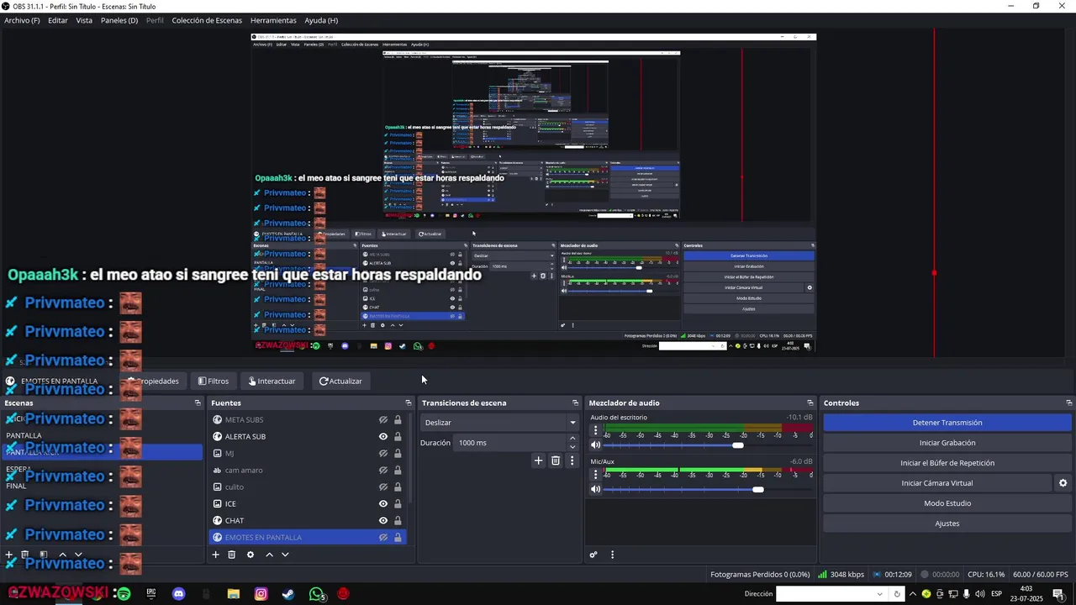Viewport: 1076px width, 605px height.
Task: Open Spotify from taskbar
Action: [124, 594]
